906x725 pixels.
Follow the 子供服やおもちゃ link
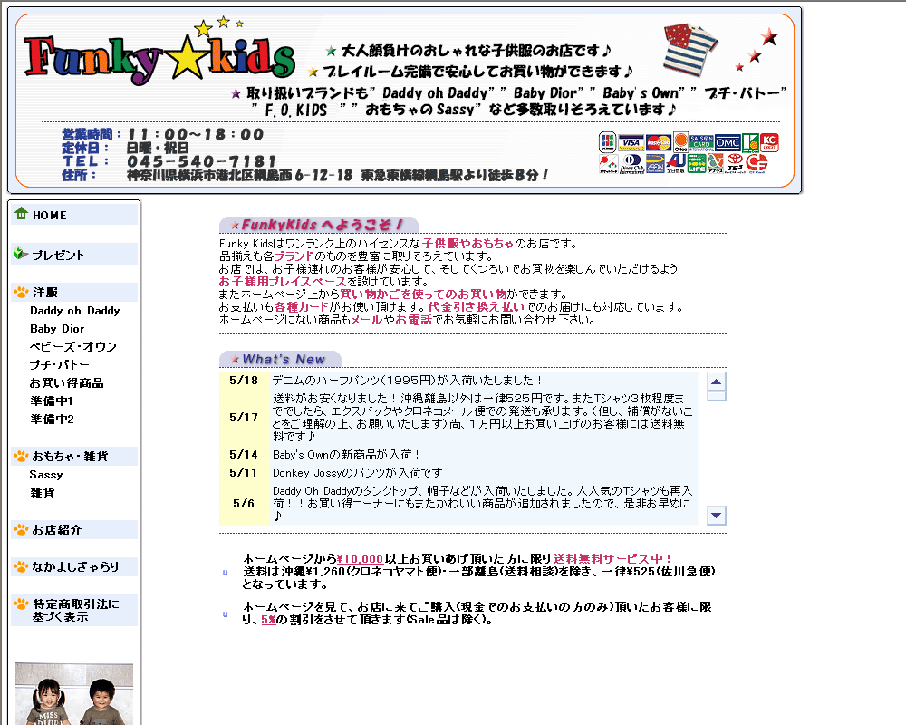pyautogui.click(x=468, y=244)
